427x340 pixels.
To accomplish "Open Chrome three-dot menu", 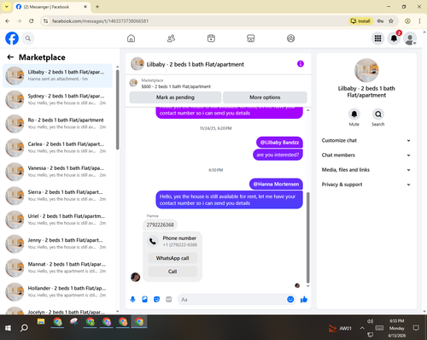I will point(419,21).
